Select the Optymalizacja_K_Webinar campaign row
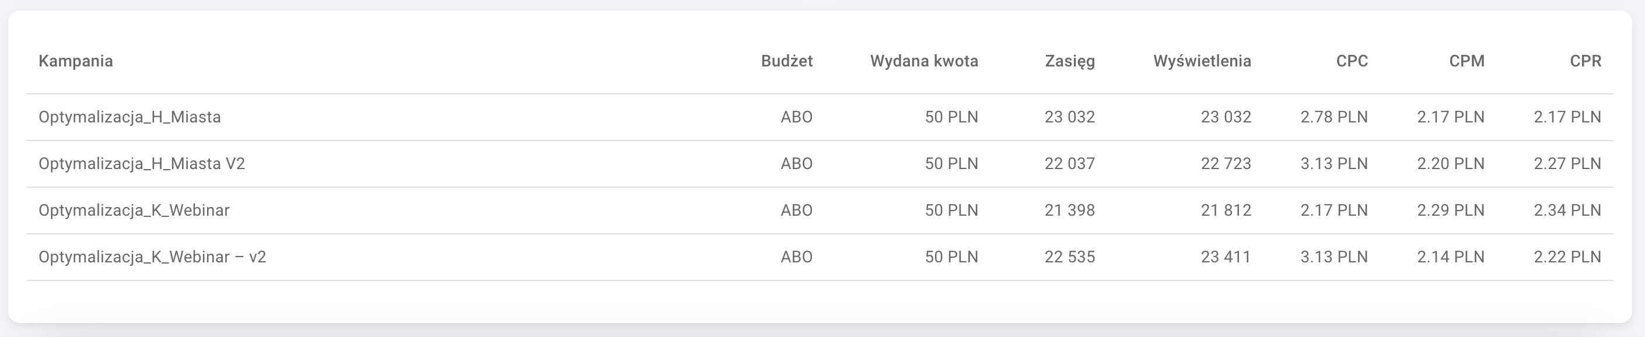This screenshot has height=337, width=1645. point(134,210)
